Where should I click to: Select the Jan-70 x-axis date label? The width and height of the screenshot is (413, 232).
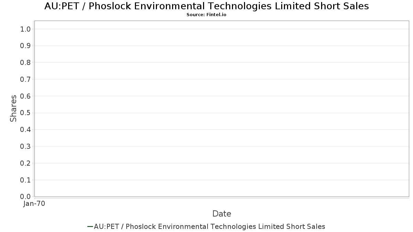[34, 204]
